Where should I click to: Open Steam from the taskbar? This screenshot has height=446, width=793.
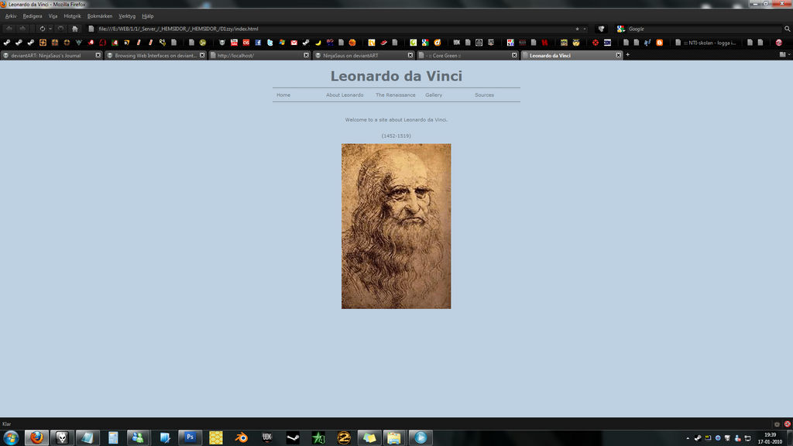point(293,437)
